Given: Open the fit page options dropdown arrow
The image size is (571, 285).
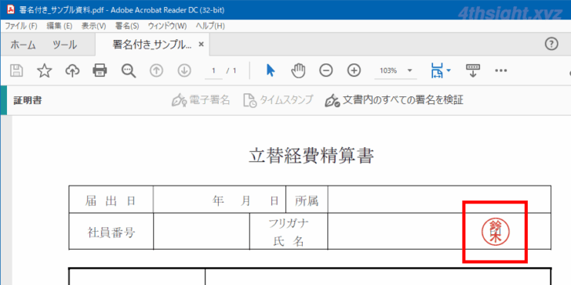Looking at the screenshot, I should [x=449, y=70].
